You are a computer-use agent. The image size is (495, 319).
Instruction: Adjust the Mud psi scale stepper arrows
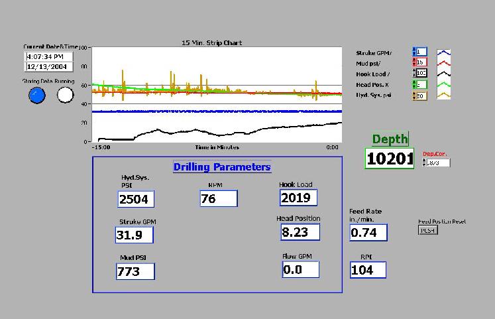click(x=414, y=62)
